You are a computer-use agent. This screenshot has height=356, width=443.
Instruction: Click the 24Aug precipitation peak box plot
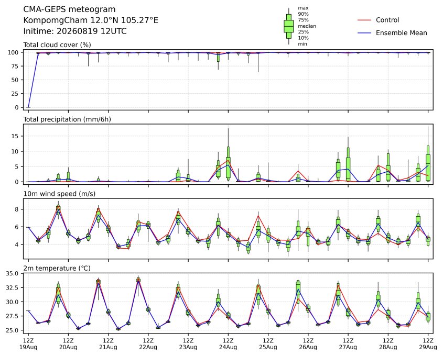coord(228,154)
